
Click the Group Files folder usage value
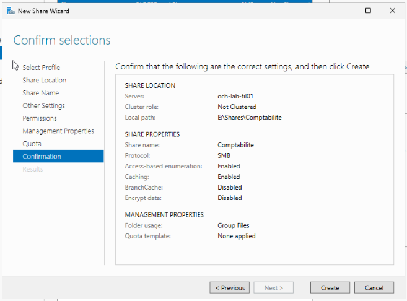[x=234, y=225]
